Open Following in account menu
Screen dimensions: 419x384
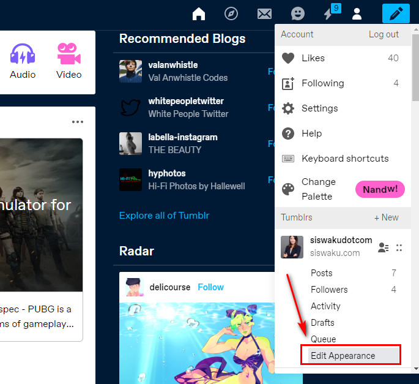pyautogui.click(x=343, y=83)
